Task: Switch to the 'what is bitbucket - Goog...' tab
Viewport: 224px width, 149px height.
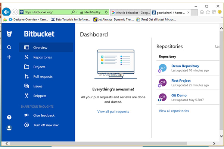Action: (x=130, y=13)
